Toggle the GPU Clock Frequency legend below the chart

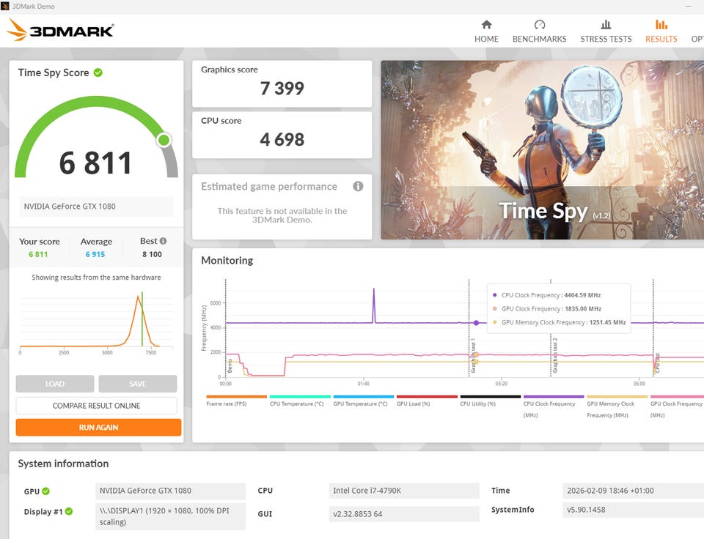pyautogui.click(x=677, y=406)
